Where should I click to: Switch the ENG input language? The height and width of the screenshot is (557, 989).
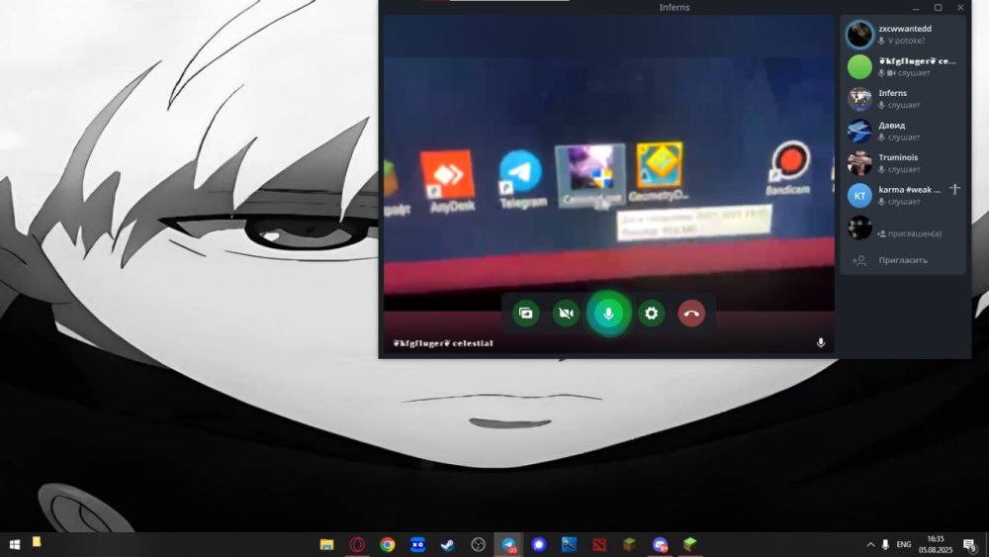[904, 544]
